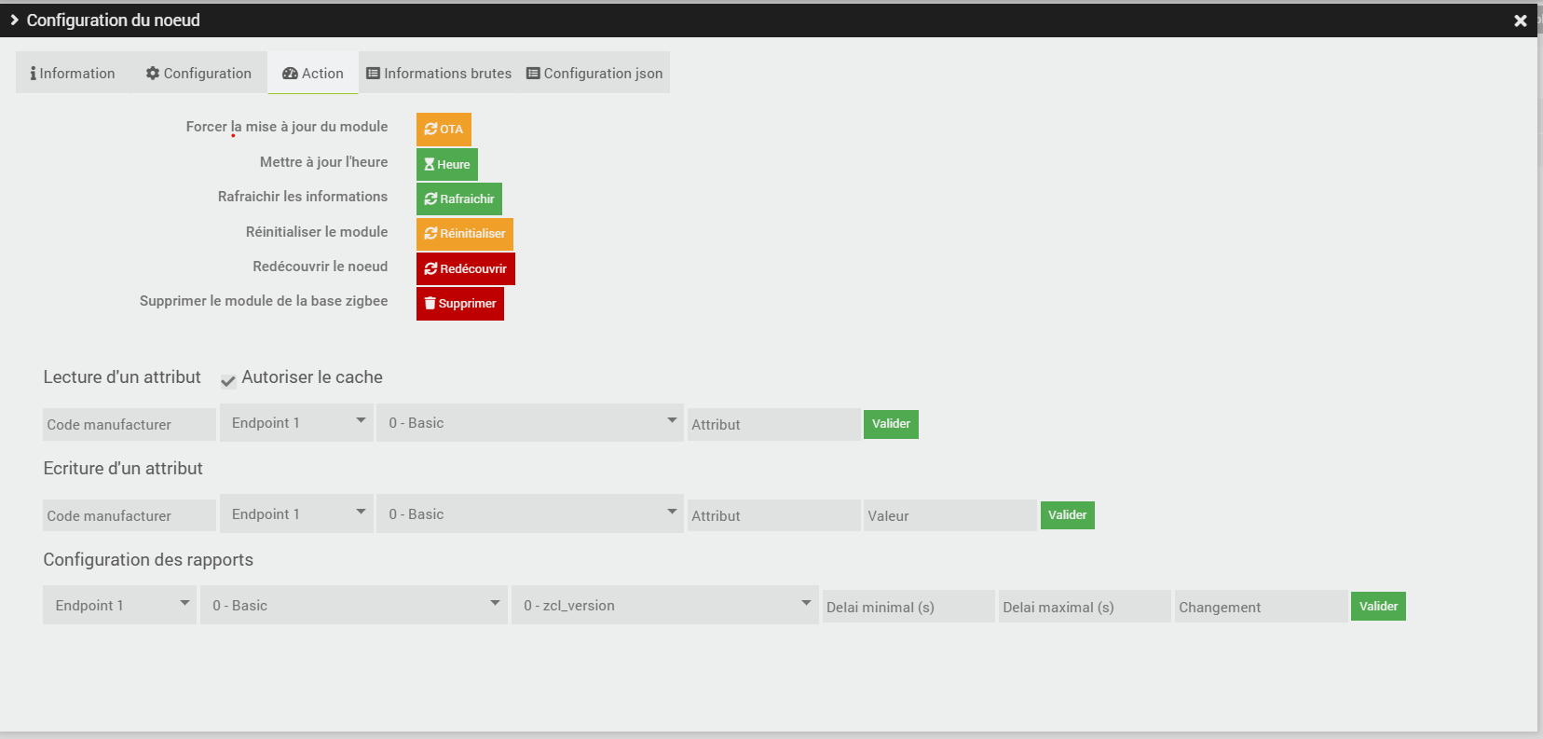The image size is (1543, 739).
Task: Click the Heure time update button
Action: (x=447, y=165)
